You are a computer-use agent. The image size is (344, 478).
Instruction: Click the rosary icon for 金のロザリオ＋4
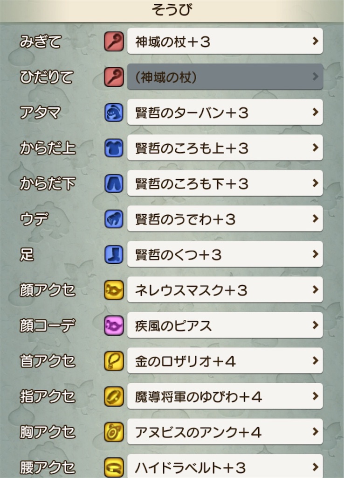tap(114, 360)
